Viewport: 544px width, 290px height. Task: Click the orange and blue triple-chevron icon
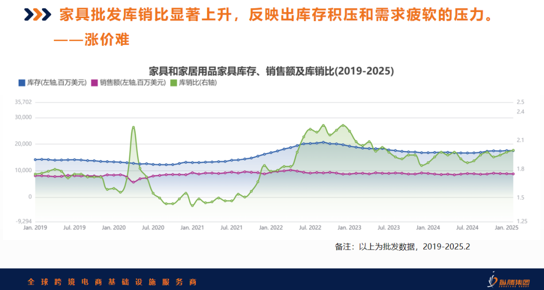click(x=37, y=15)
